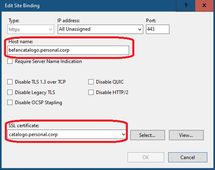Tick Disable HTTP/2 checkbox

91,92
